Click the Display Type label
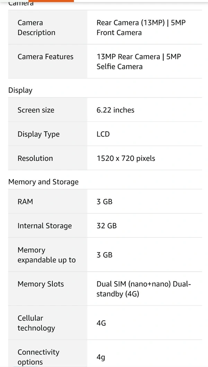The height and width of the screenshot is (367, 208). (38, 134)
